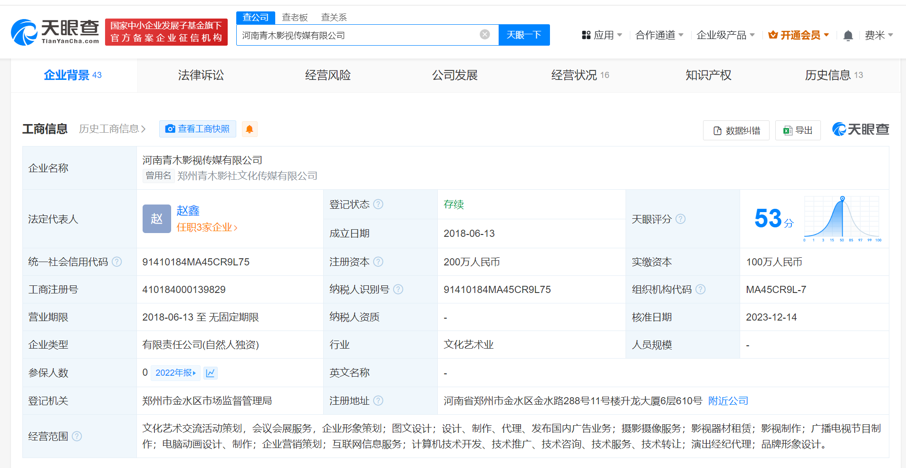This screenshot has width=906, height=468.
Task: Expand the 应用 dropdown
Action: [x=602, y=35]
